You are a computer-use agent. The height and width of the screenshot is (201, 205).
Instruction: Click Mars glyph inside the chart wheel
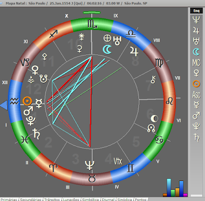tap(28, 111)
